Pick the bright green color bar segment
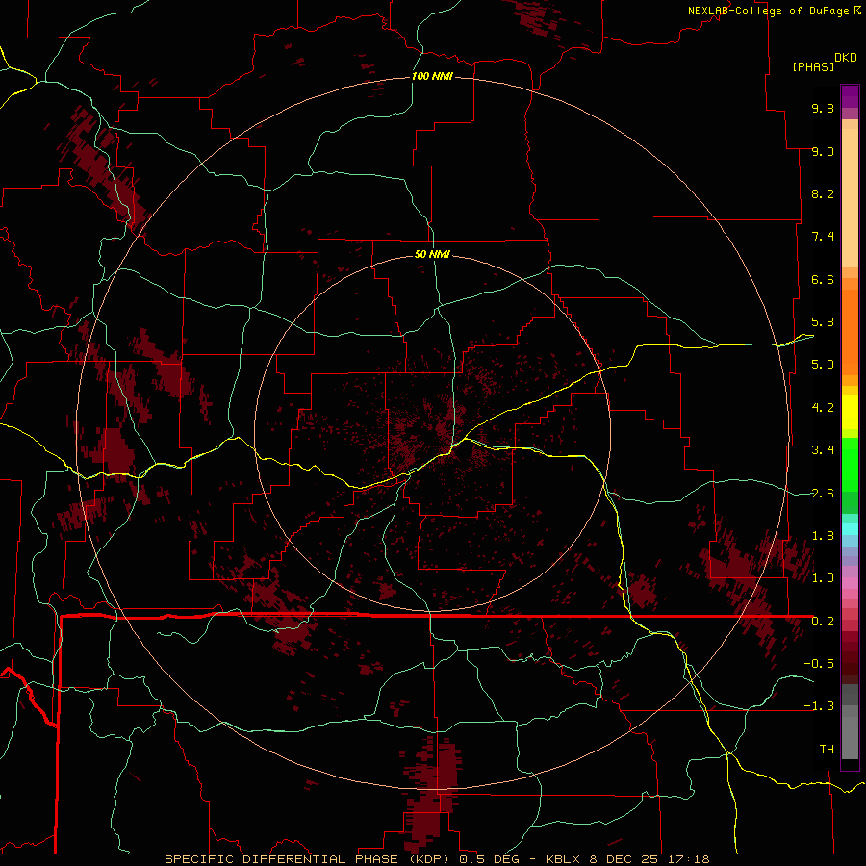This screenshot has width=866, height=866. 850,465
